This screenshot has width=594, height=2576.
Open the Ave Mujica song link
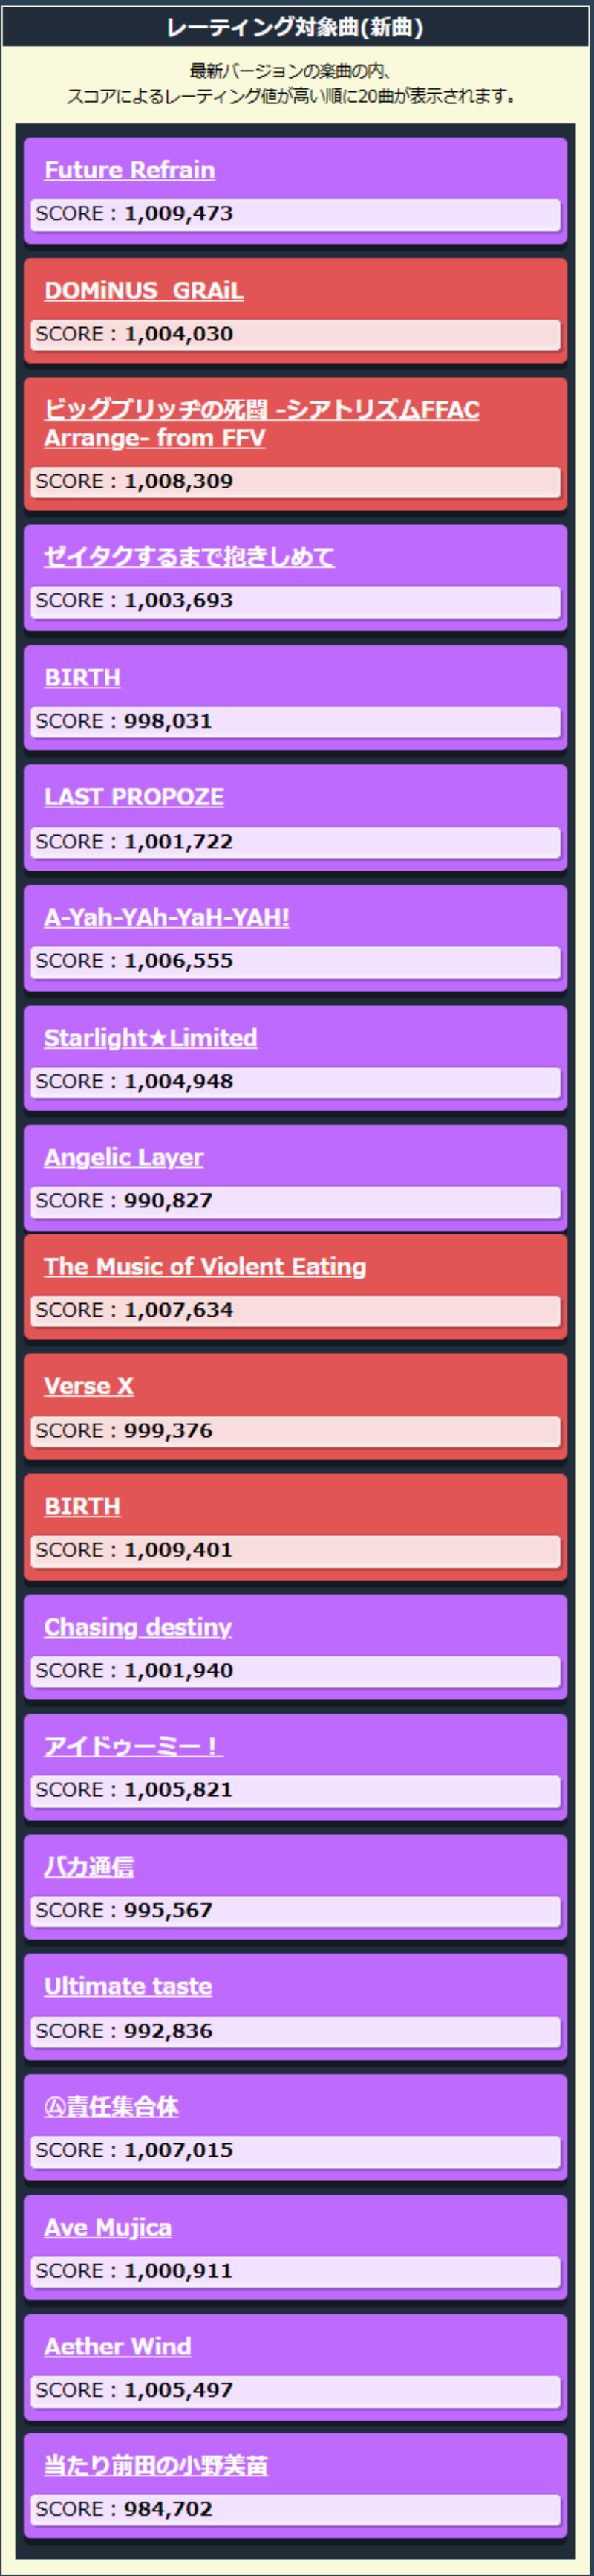pyautogui.click(x=108, y=2227)
